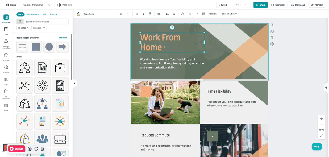329x157 pixels.
Task: Toggle underline formatting
Action: pyautogui.click(x=150, y=14)
